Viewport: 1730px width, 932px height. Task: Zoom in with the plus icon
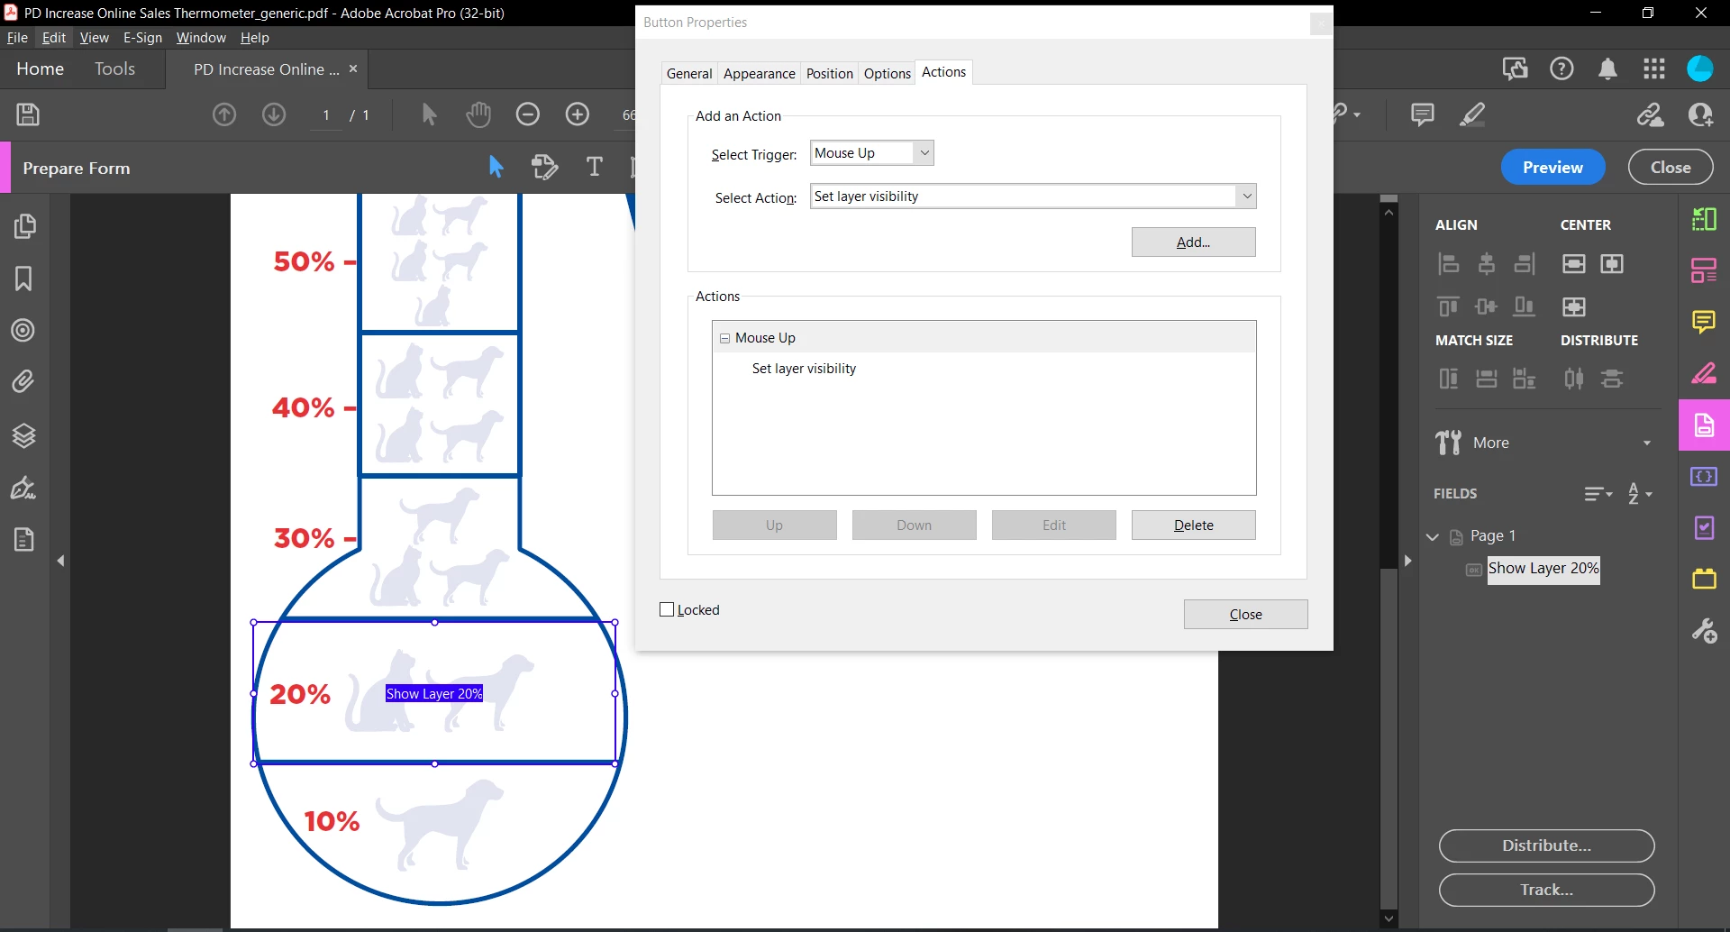point(578,114)
